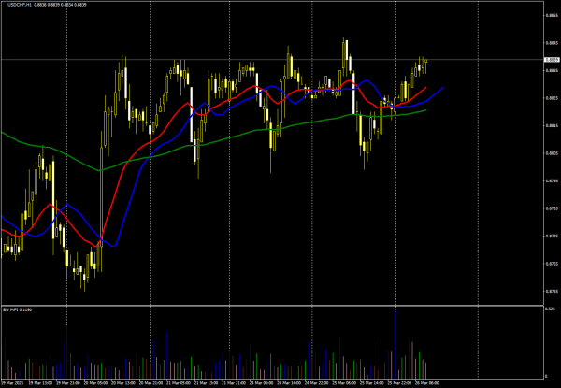Click the 0.8845 price axis label
This screenshot has height=388, width=561.
(552, 43)
